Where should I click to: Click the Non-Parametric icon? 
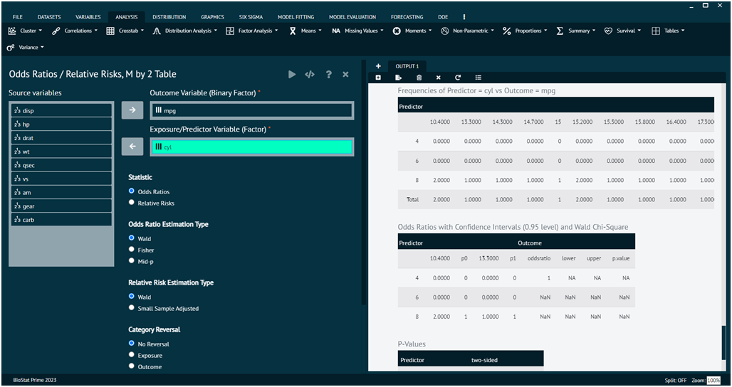[445, 31]
